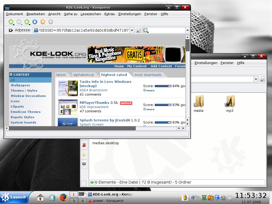Click the green 52 tray icon
The height and width of the screenshot is (204, 272).
[204, 198]
